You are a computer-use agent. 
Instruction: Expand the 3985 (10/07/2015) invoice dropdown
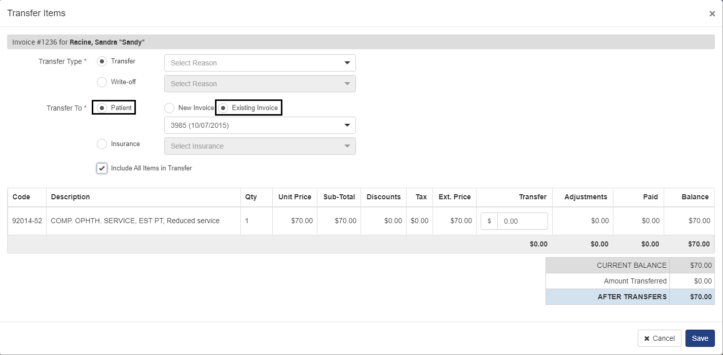coord(260,125)
